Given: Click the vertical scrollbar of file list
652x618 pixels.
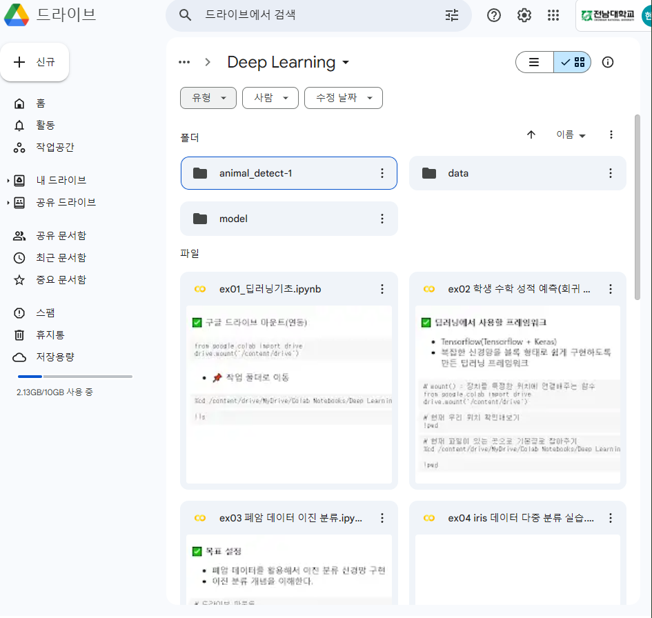Looking at the screenshot, I should pos(638,207).
